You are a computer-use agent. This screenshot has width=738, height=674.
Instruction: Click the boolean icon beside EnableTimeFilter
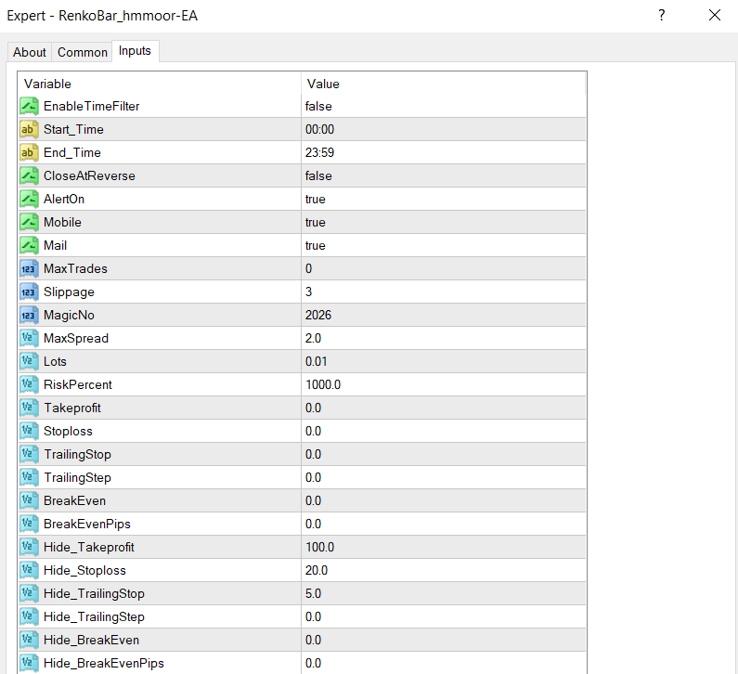29,107
